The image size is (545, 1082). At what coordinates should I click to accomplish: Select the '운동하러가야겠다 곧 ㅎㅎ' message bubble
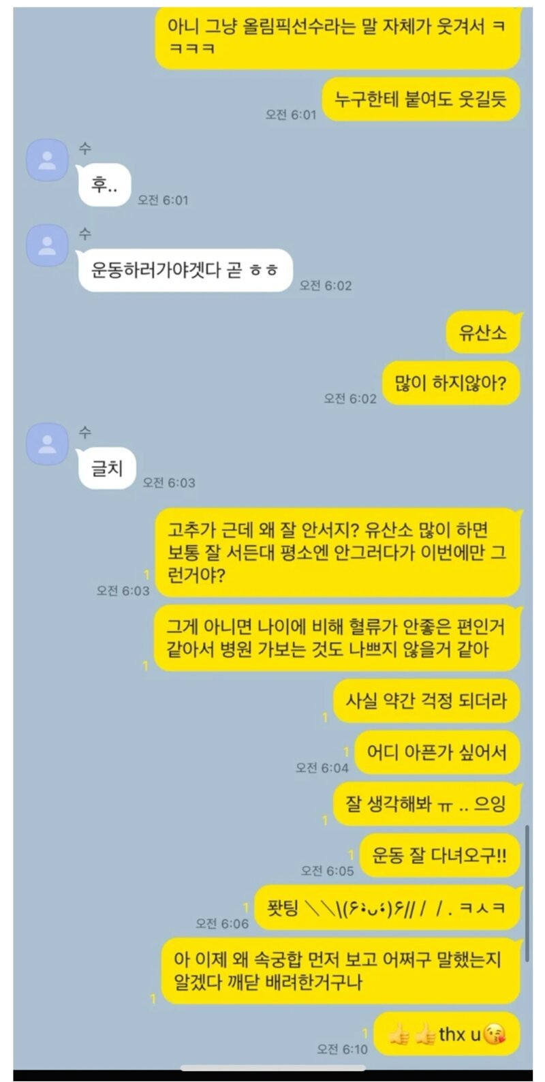tap(185, 270)
